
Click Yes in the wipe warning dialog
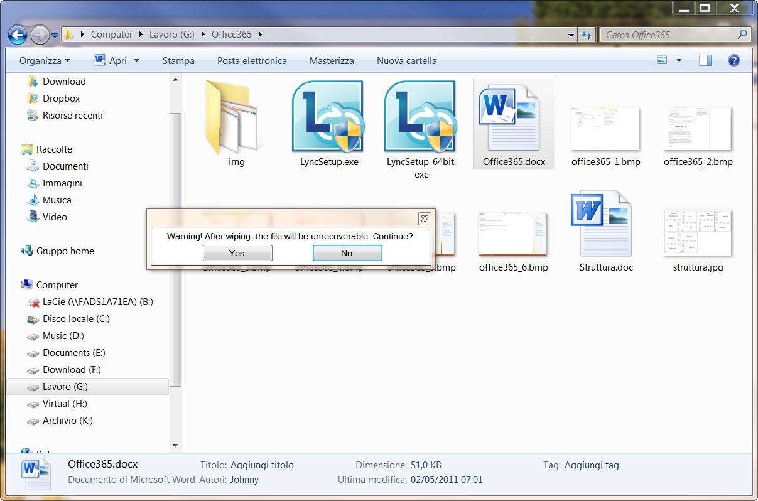click(x=237, y=253)
